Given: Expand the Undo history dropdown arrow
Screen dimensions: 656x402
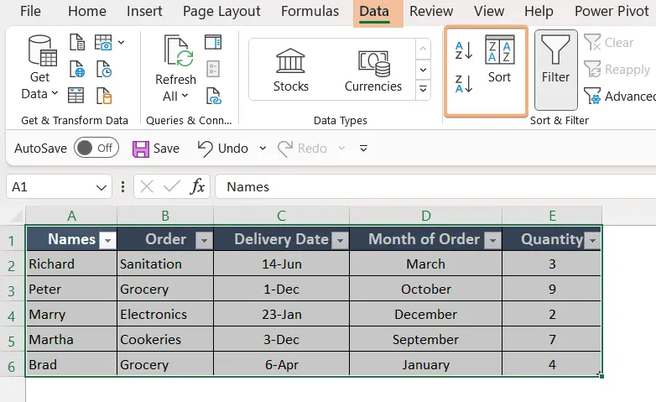Looking at the screenshot, I should click(263, 149).
